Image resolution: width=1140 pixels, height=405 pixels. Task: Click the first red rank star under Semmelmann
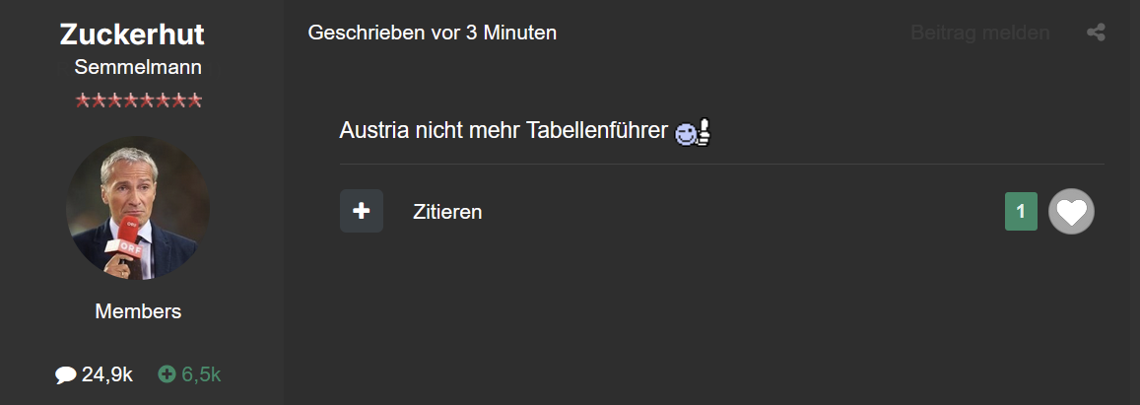pyautogui.click(x=83, y=101)
